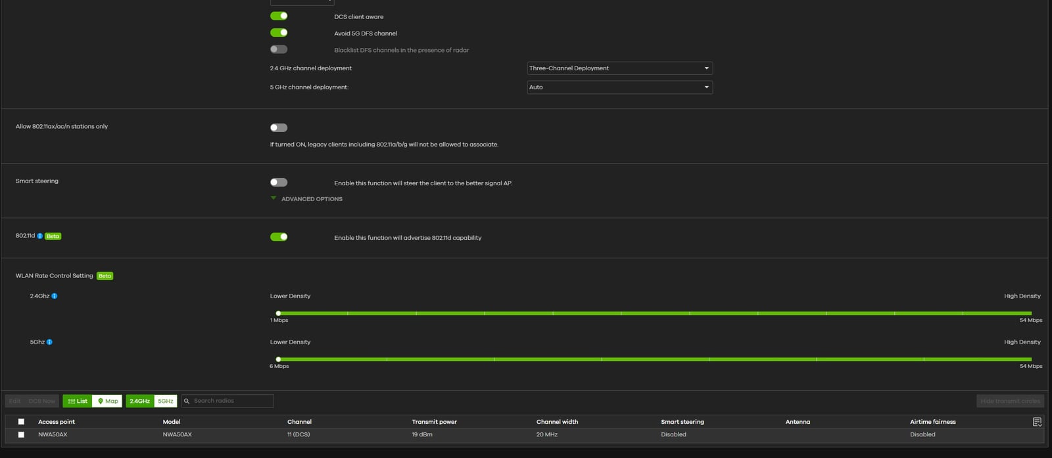Open 2.4 GHz channel deployment dropdown
The image size is (1052, 458).
619,68
